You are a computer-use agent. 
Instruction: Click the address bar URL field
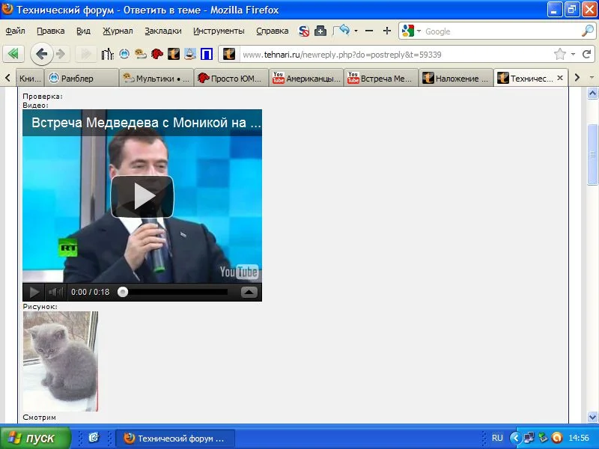point(396,55)
